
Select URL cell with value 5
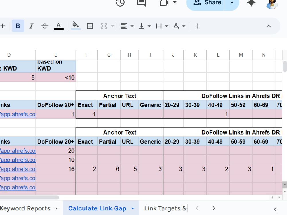(x=129, y=169)
